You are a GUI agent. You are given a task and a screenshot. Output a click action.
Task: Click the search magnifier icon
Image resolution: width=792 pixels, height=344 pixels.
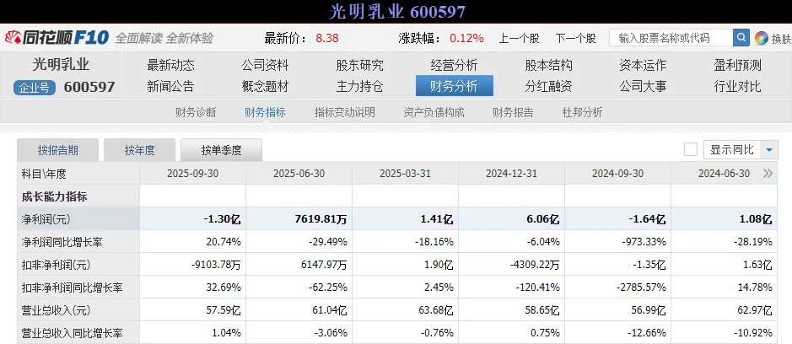coord(741,38)
